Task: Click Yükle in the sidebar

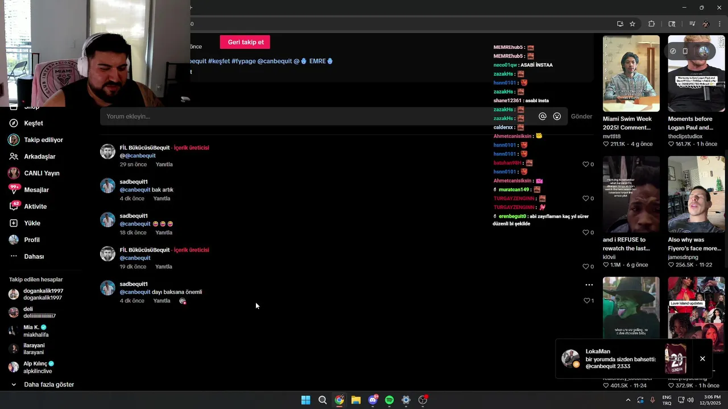Action: pyautogui.click(x=32, y=223)
